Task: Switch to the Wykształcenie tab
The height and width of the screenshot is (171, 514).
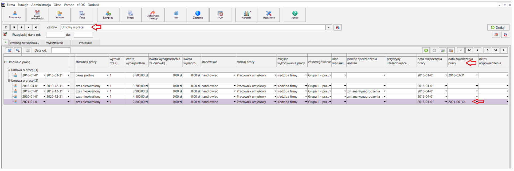Action: click(x=55, y=43)
